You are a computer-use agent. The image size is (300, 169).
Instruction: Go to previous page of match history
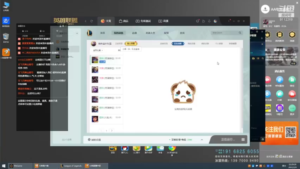[101, 131]
